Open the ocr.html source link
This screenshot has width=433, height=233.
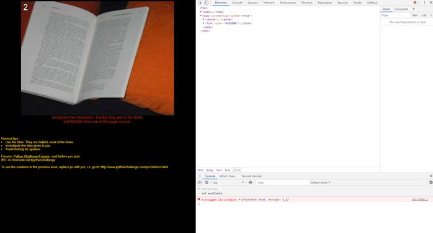[x=420, y=200]
